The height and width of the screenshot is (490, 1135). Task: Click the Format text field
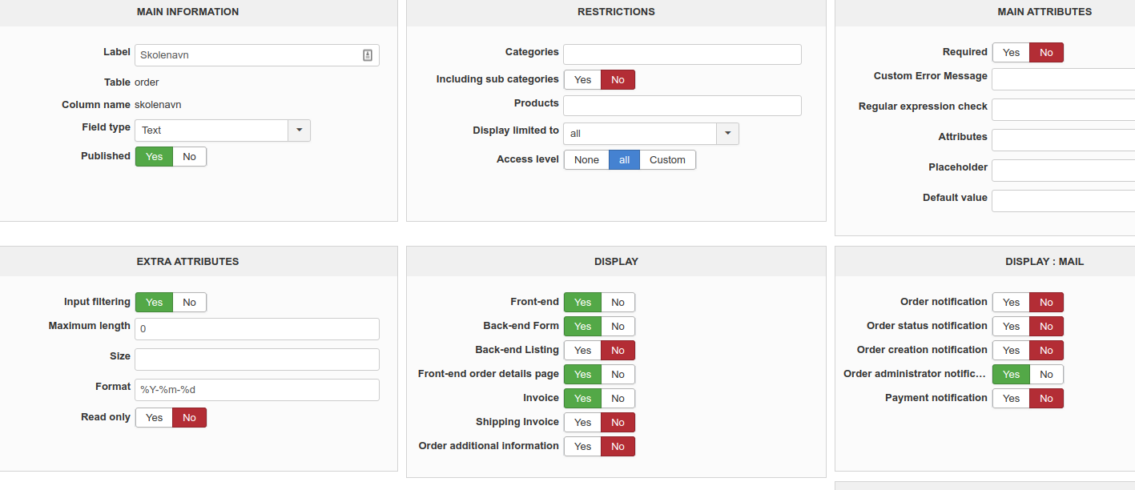[x=256, y=390]
